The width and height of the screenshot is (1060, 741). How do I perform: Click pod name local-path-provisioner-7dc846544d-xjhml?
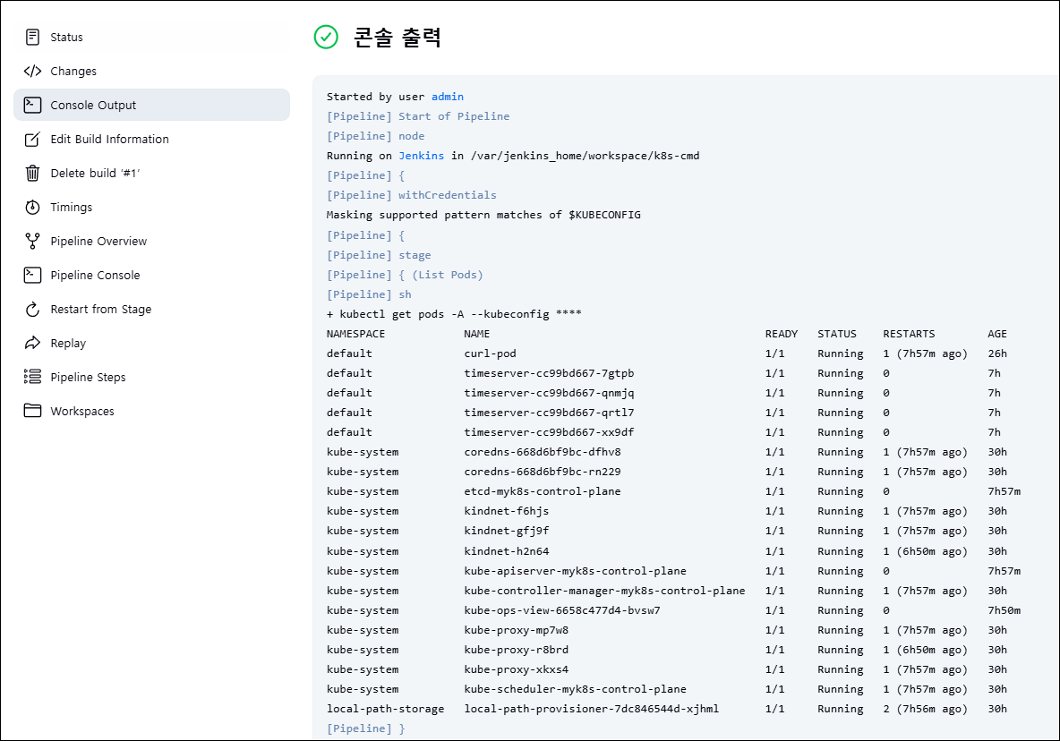pyautogui.click(x=592, y=709)
